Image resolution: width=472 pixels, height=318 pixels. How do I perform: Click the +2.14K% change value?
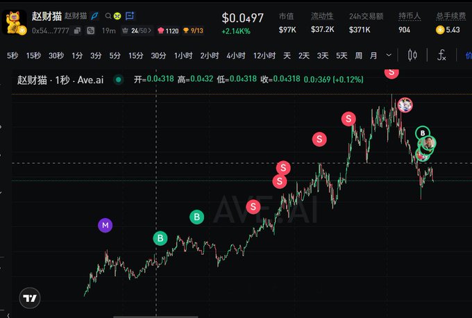tap(236, 31)
